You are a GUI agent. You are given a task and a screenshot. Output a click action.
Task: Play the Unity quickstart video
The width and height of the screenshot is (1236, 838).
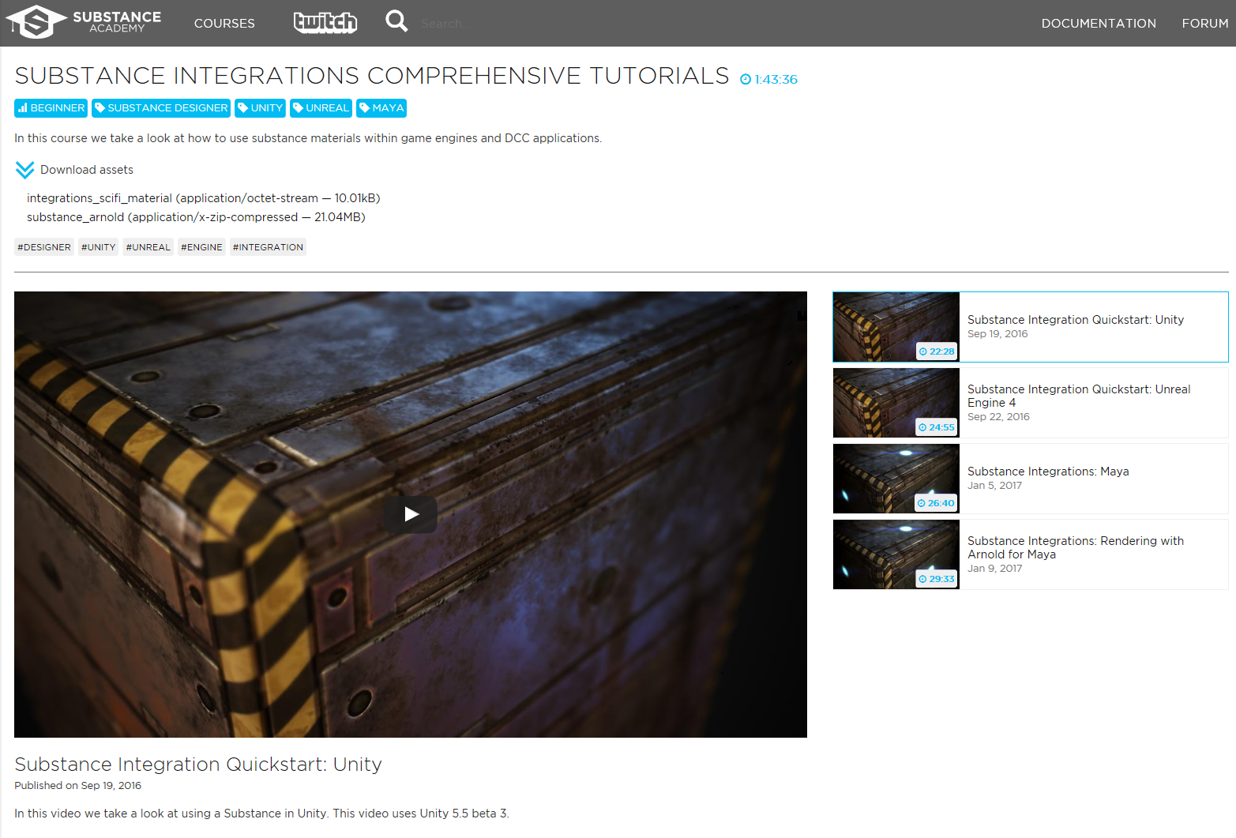(x=411, y=513)
